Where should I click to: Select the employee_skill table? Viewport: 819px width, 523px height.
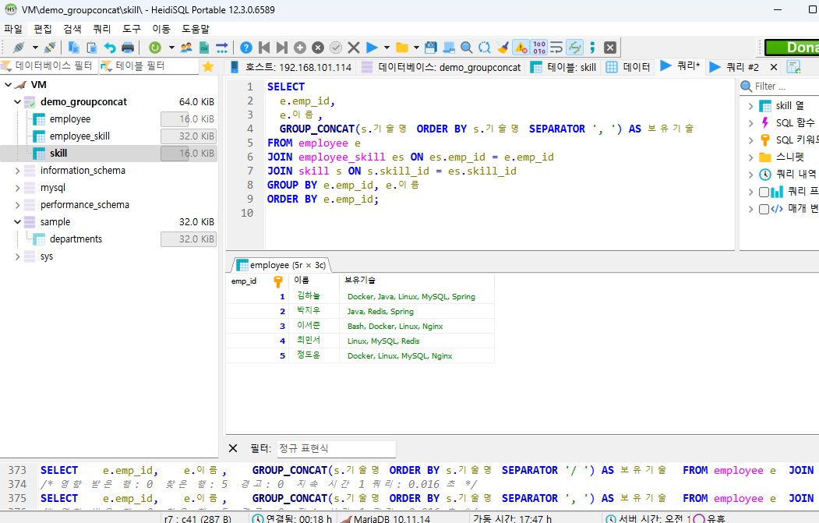point(79,136)
